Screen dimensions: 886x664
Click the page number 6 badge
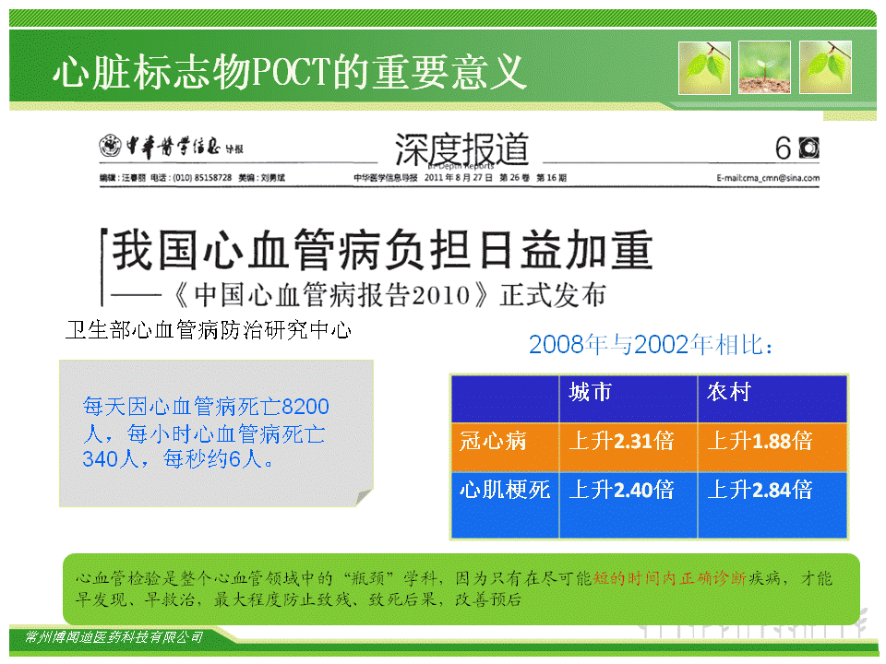(x=796, y=148)
